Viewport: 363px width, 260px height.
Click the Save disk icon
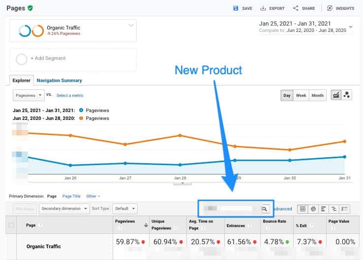pos(236,8)
